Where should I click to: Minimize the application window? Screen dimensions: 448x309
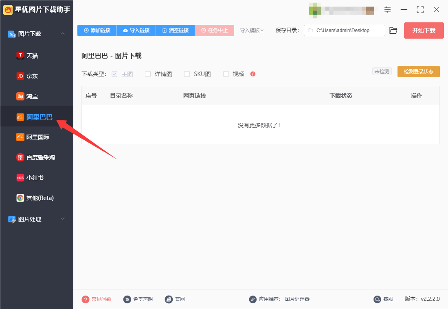point(404,10)
